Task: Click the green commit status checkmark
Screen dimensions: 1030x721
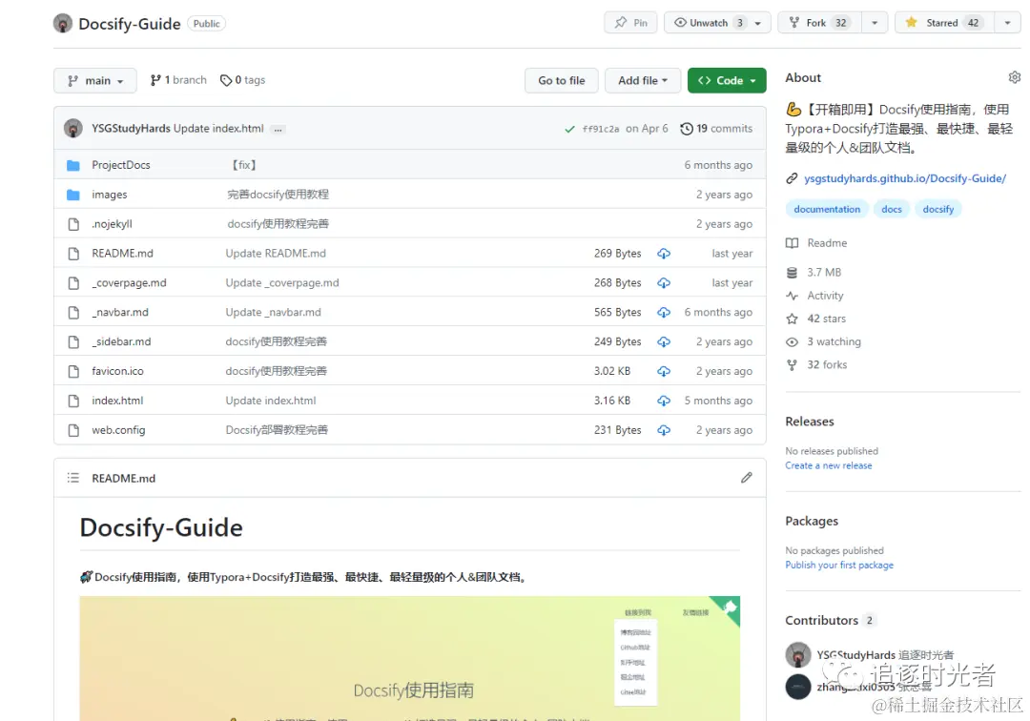Action: [x=569, y=129]
